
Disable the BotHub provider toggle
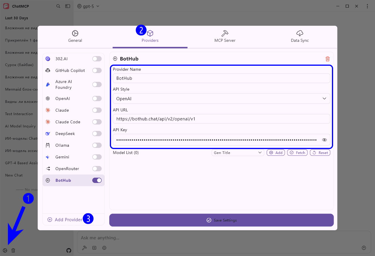(97, 180)
